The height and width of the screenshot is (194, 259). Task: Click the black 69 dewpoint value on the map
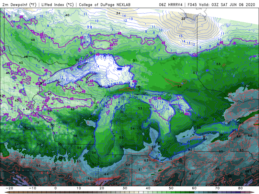pos(230,176)
